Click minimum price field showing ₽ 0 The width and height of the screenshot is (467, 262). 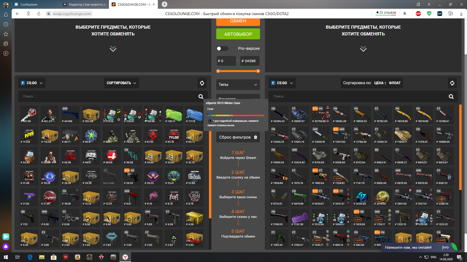pos(226,61)
